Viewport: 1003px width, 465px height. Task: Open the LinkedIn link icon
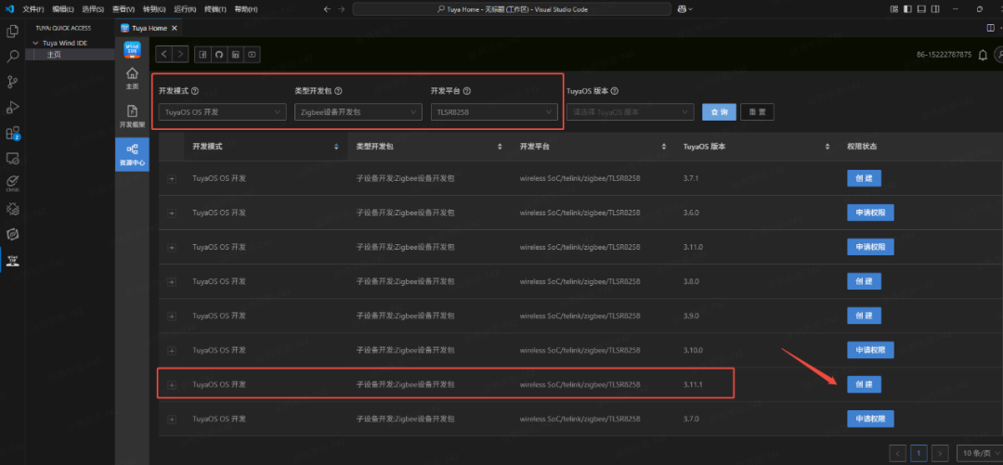click(x=235, y=55)
